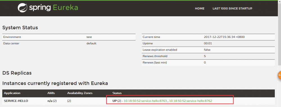
Task: Click the DS Replicas heading
Action: coord(17,73)
